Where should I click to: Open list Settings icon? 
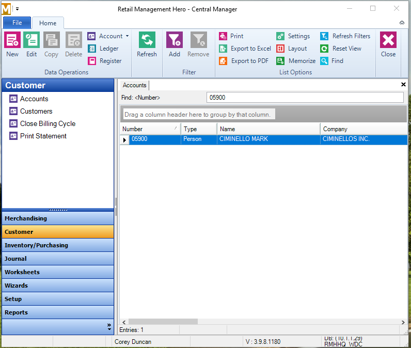tap(280, 36)
